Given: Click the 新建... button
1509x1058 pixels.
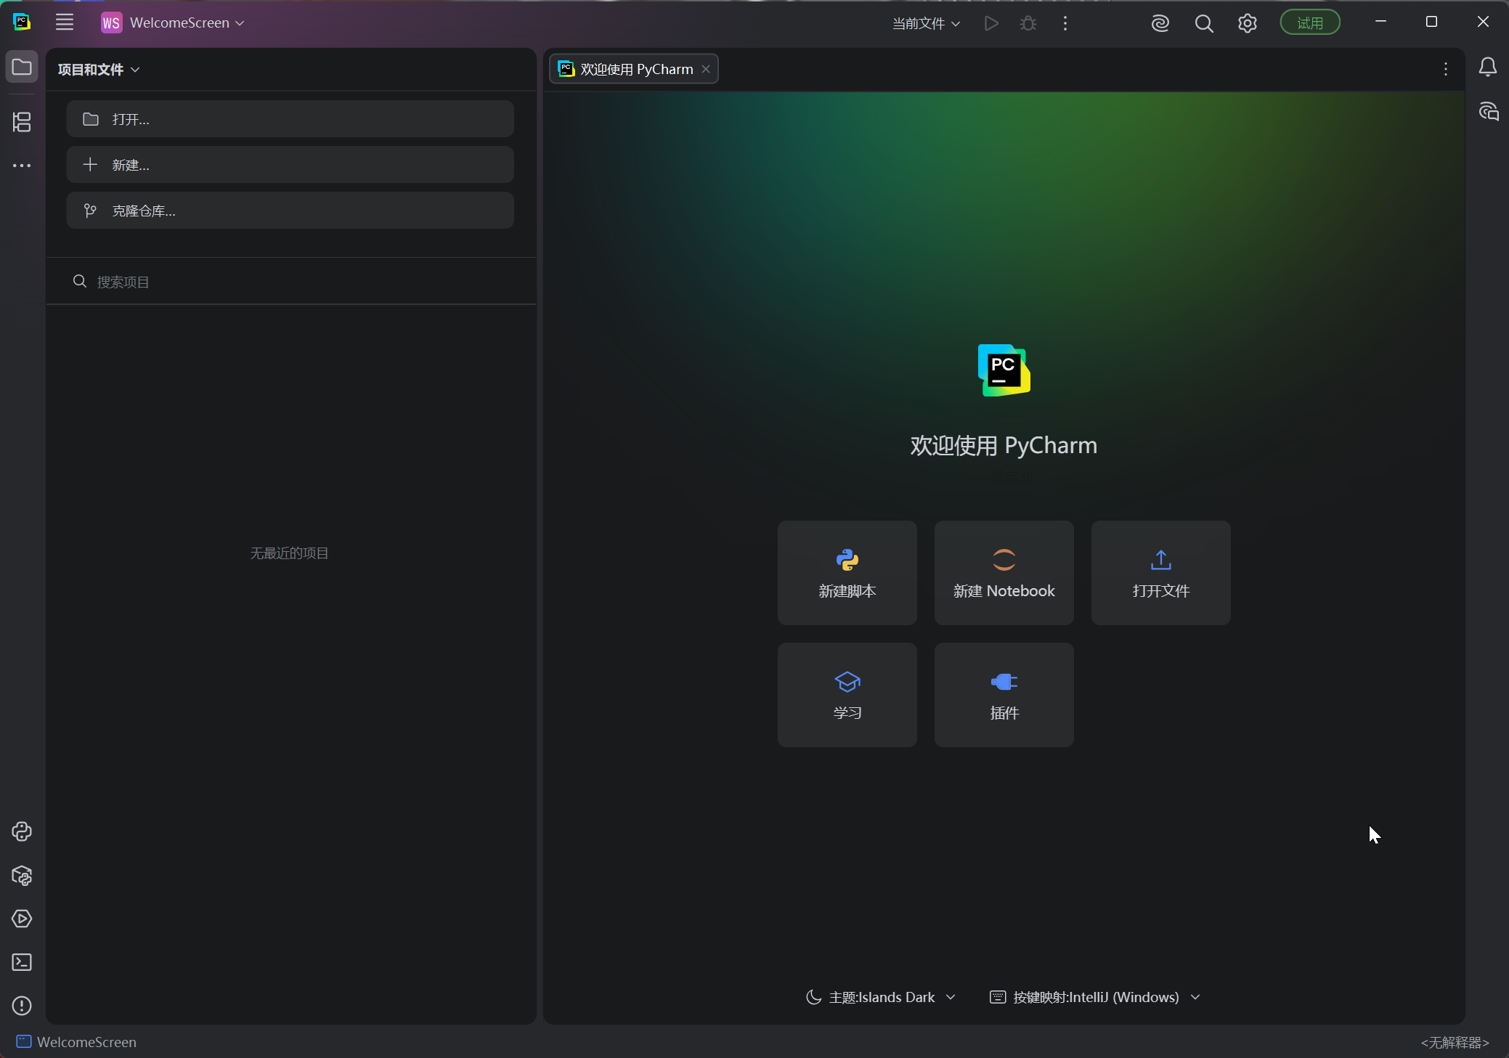Looking at the screenshot, I should pos(290,165).
